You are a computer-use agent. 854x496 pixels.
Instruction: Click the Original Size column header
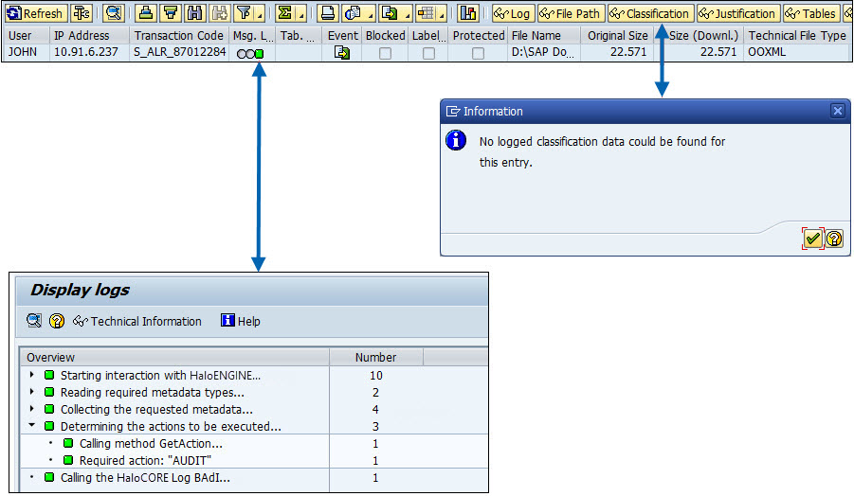618,35
